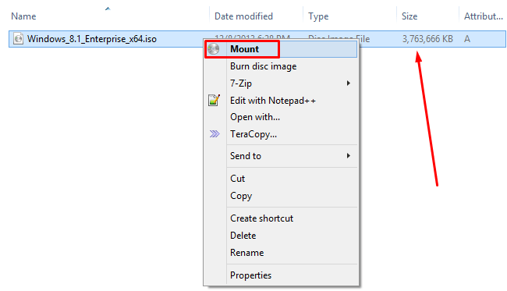Click Create shortcut
507x291 pixels.
[x=261, y=218]
